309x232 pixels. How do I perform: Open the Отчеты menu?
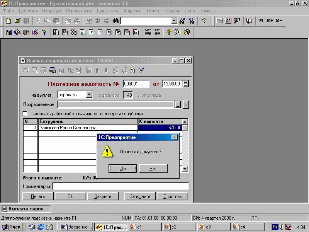tap(154, 11)
